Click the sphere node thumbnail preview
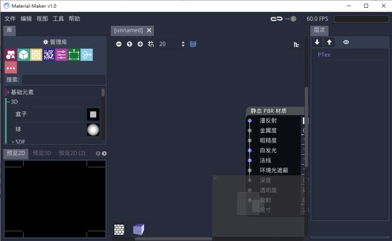The height and width of the screenshot is (241, 392). [x=93, y=130]
